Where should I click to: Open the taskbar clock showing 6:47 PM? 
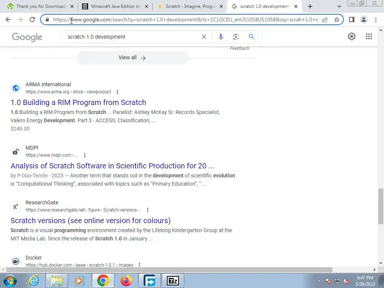point(365,281)
